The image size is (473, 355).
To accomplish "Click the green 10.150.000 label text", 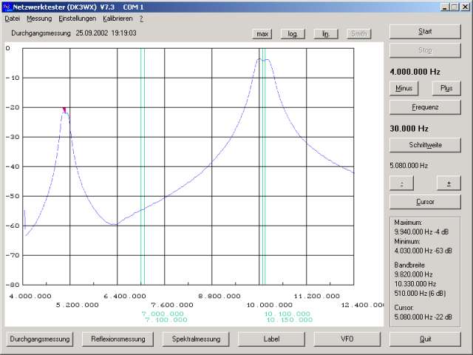I will pos(290,320).
